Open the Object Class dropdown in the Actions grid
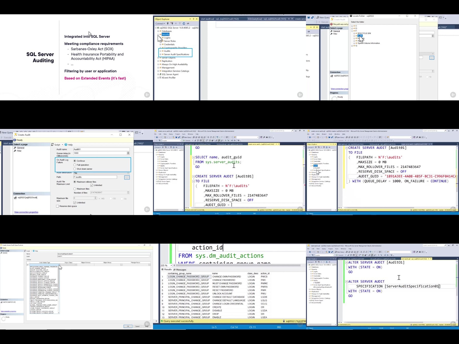The image size is (459, 344). tap(76, 265)
